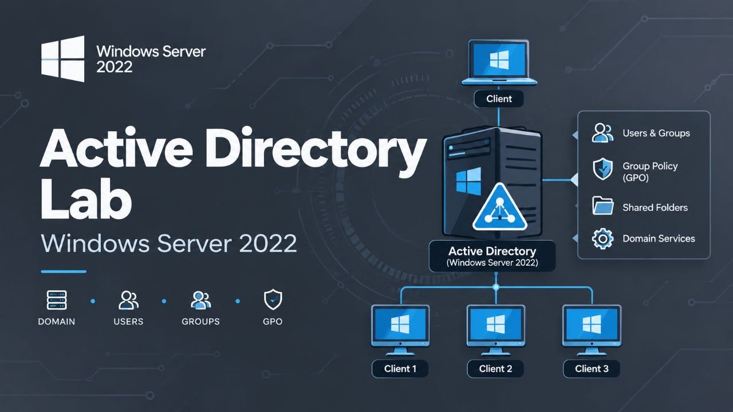Click the Shared Folders folder icon

(x=602, y=206)
